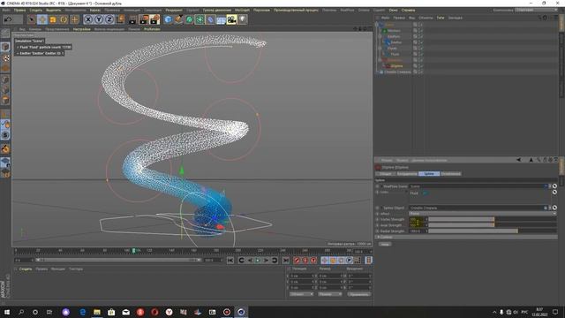The height and width of the screenshot is (318, 565).
Task: Open the Теги menu in Object Manager
Action: [x=441, y=18]
